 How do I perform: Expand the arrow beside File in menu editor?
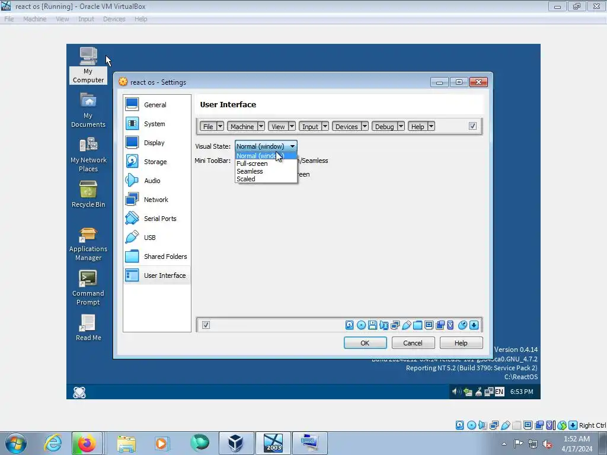tap(220, 127)
